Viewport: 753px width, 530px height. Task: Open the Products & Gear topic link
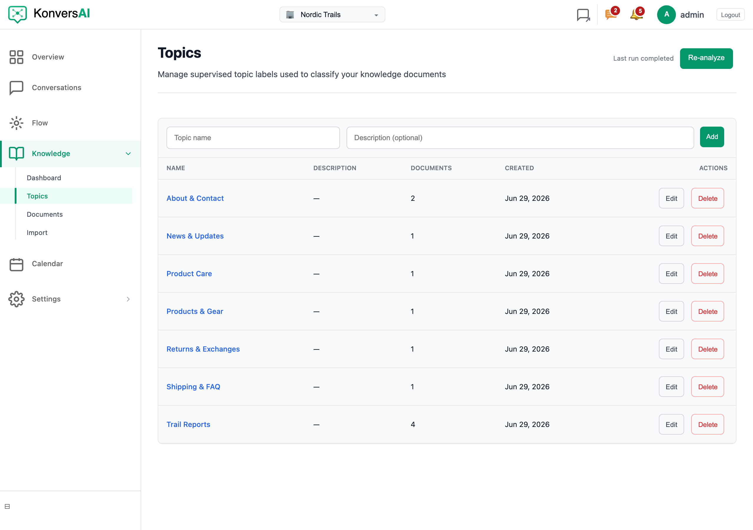[x=194, y=311]
